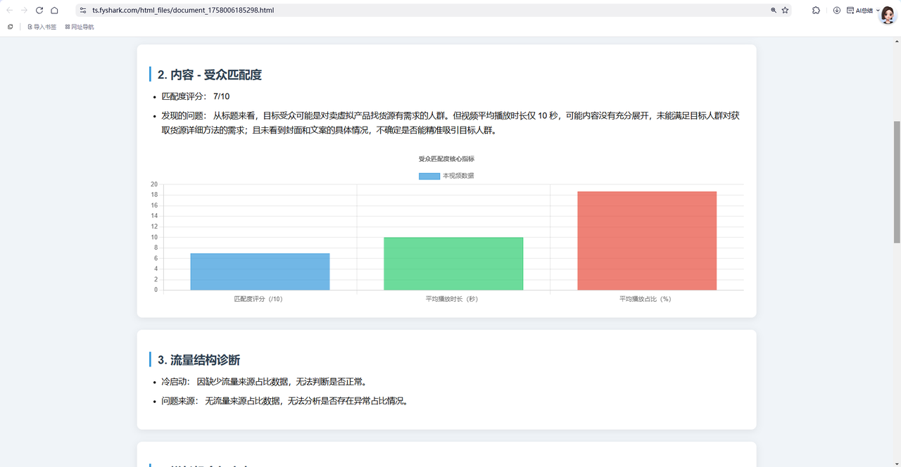The height and width of the screenshot is (467, 901).
Task: Open the 导入书签 bookmarks bar item
Action: click(x=42, y=27)
